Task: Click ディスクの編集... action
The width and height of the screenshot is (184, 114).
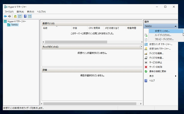Action: (156, 53)
